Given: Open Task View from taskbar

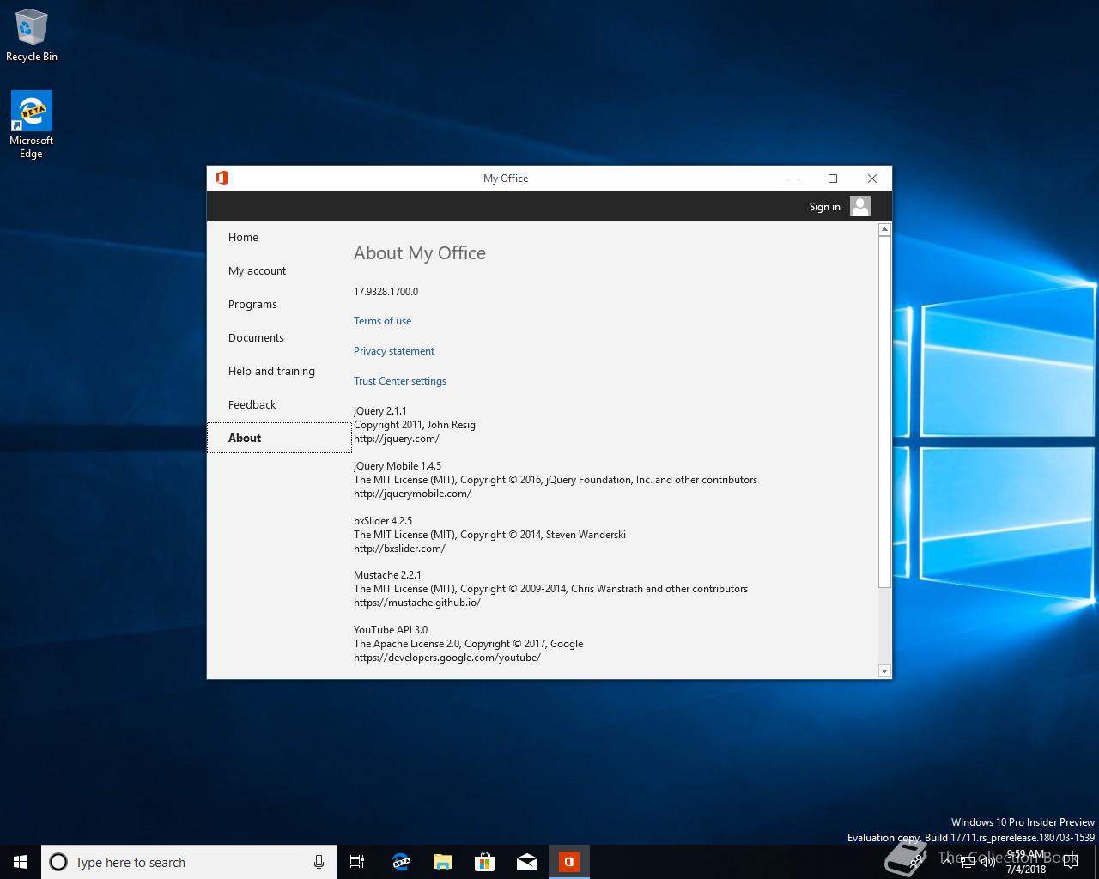Looking at the screenshot, I should pos(357,862).
